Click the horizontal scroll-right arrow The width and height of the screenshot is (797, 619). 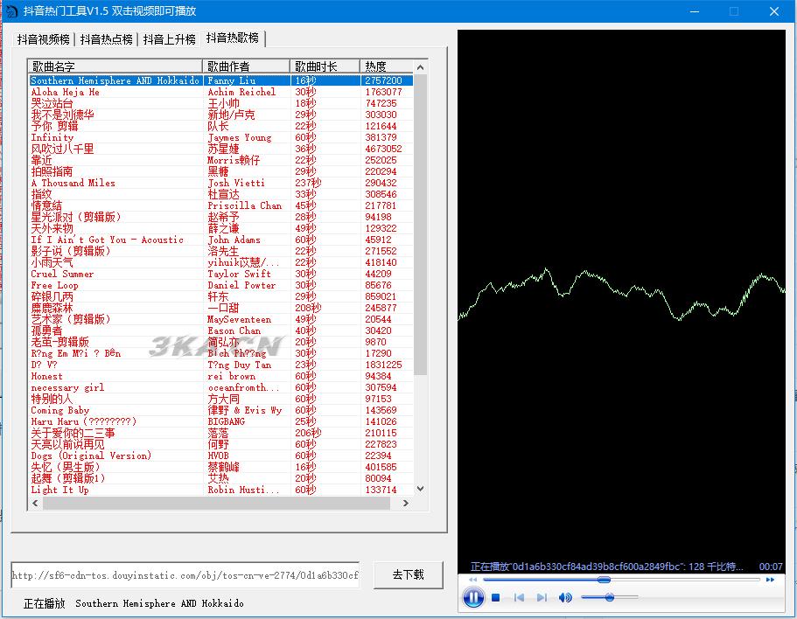click(405, 504)
